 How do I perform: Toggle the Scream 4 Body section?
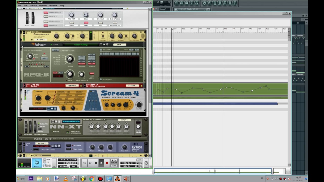pos(104,101)
